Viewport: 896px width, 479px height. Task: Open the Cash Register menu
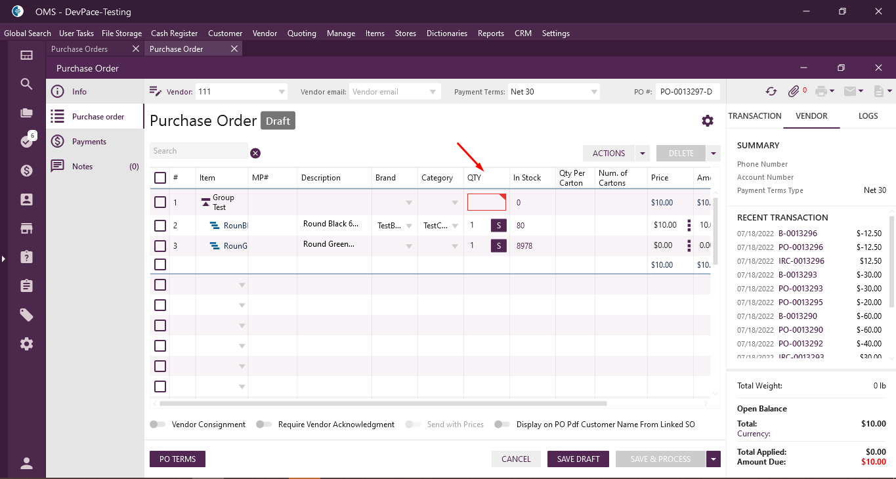click(x=174, y=33)
